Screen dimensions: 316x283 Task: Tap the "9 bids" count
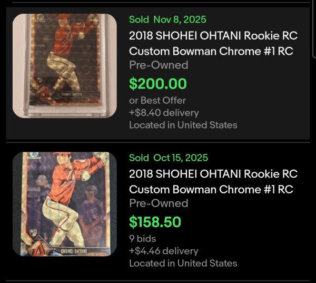tap(144, 238)
